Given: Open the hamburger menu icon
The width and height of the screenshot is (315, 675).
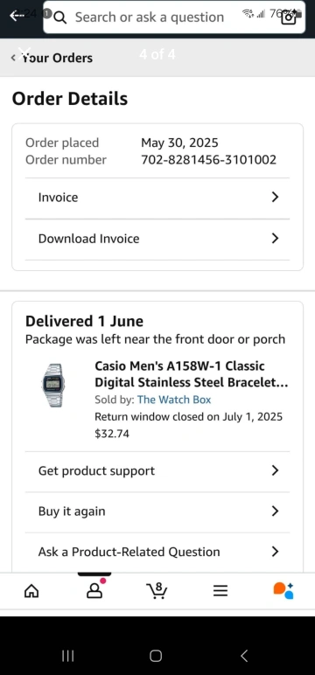Looking at the screenshot, I should click(x=220, y=591).
